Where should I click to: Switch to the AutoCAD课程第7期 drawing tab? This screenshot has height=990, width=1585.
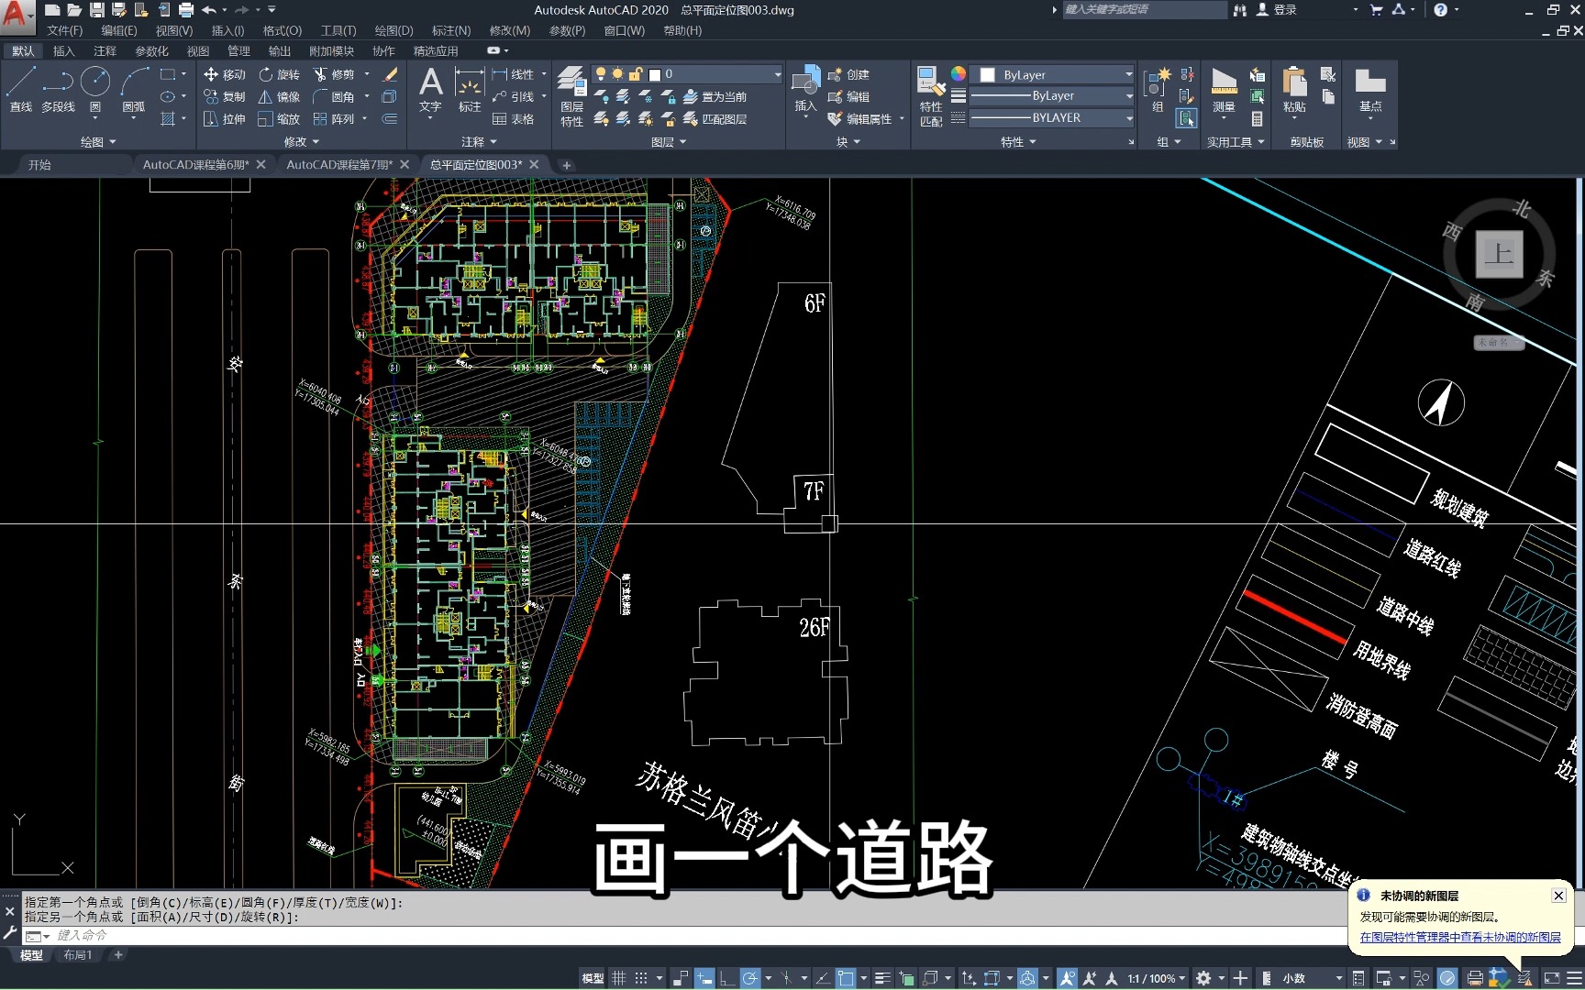[338, 165]
